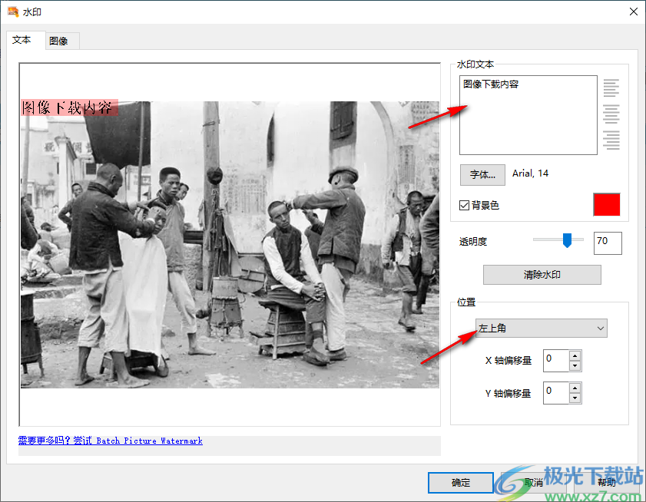Increase X 轴偏移量 with up arrow
646x502 pixels.
tap(575, 355)
